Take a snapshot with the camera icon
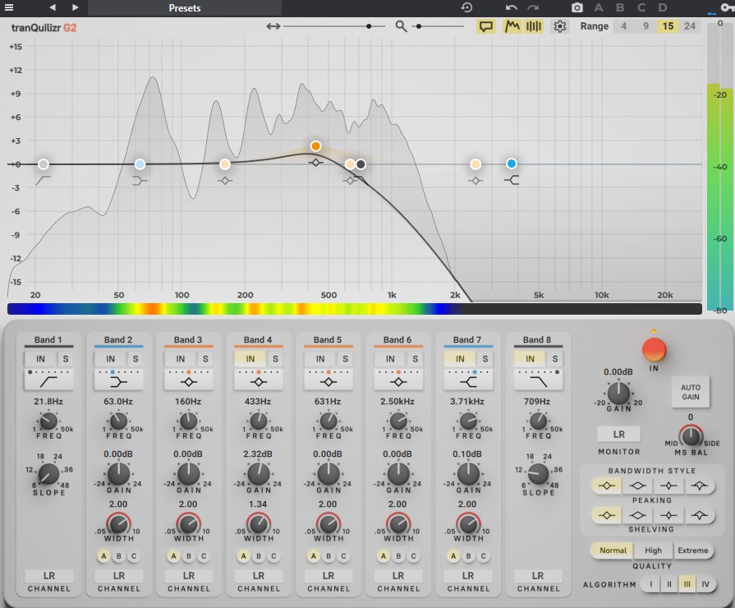 577,7
